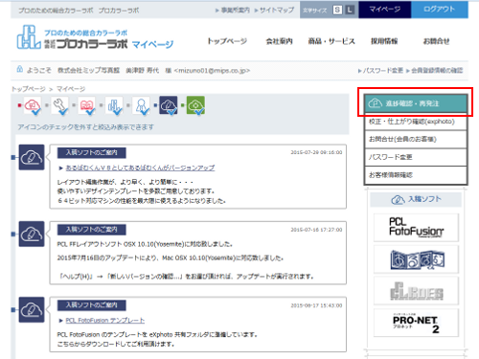479x359 pixels.
Task: Click the ログアウト button
Action: 440,10
